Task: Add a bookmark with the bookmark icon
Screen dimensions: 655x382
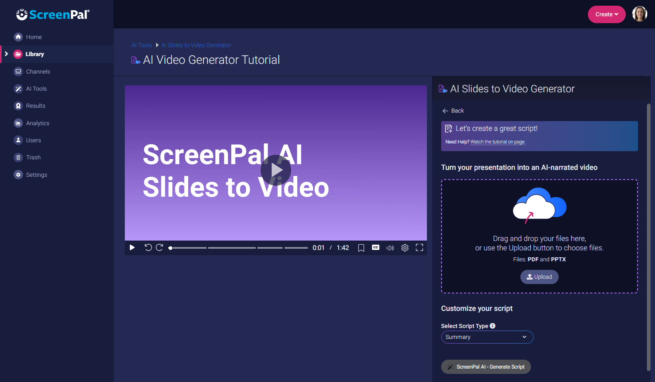Action: pyautogui.click(x=361, y=248)
